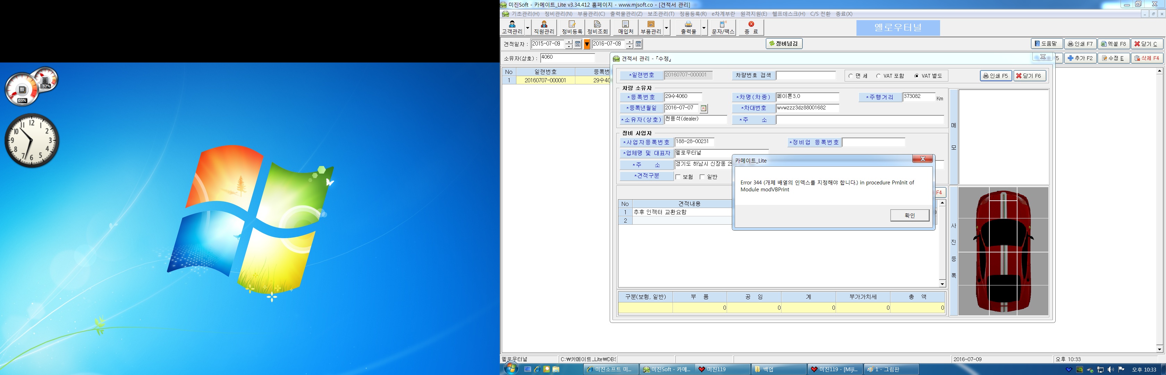
Task: Open the 헬프데스크(H) menu
Action: [788, 14]
